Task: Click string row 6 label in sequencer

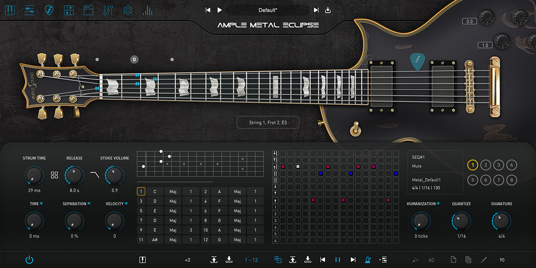Action: (x=275, y=241)
